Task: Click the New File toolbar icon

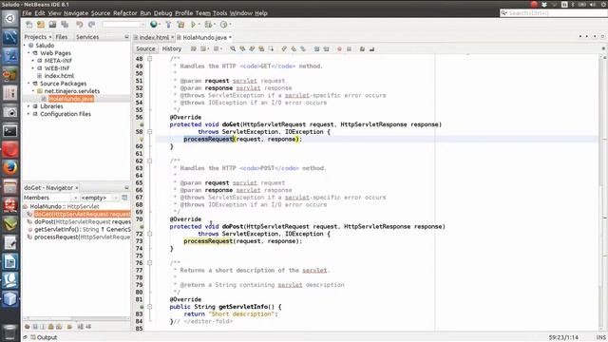Action: tap(29, 25)
